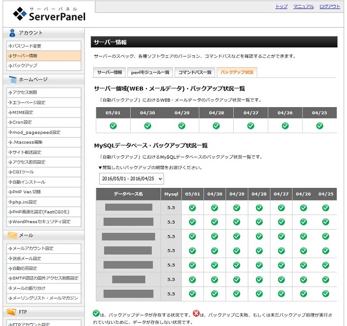Viewport: 347px width, 326px height.
Task: Open the マニュアル link
Action: pos(304,6)
